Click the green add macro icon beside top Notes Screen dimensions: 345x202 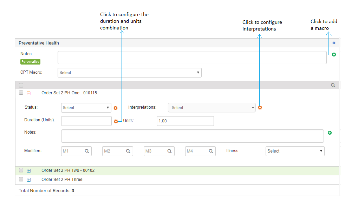point(334,55)
